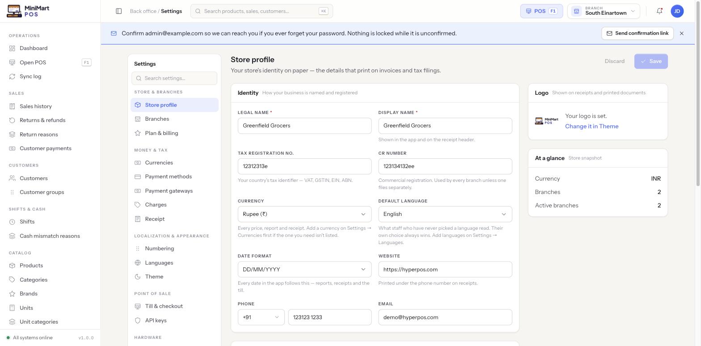Click the Shifts clock icon
Image resolution: width=701 pixels, height=346 pixels.
click(x=12, y=222)
